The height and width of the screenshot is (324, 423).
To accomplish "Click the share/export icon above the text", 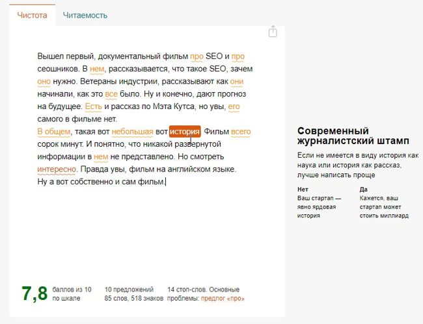I will pyautogui.click(x=273, y=32).
